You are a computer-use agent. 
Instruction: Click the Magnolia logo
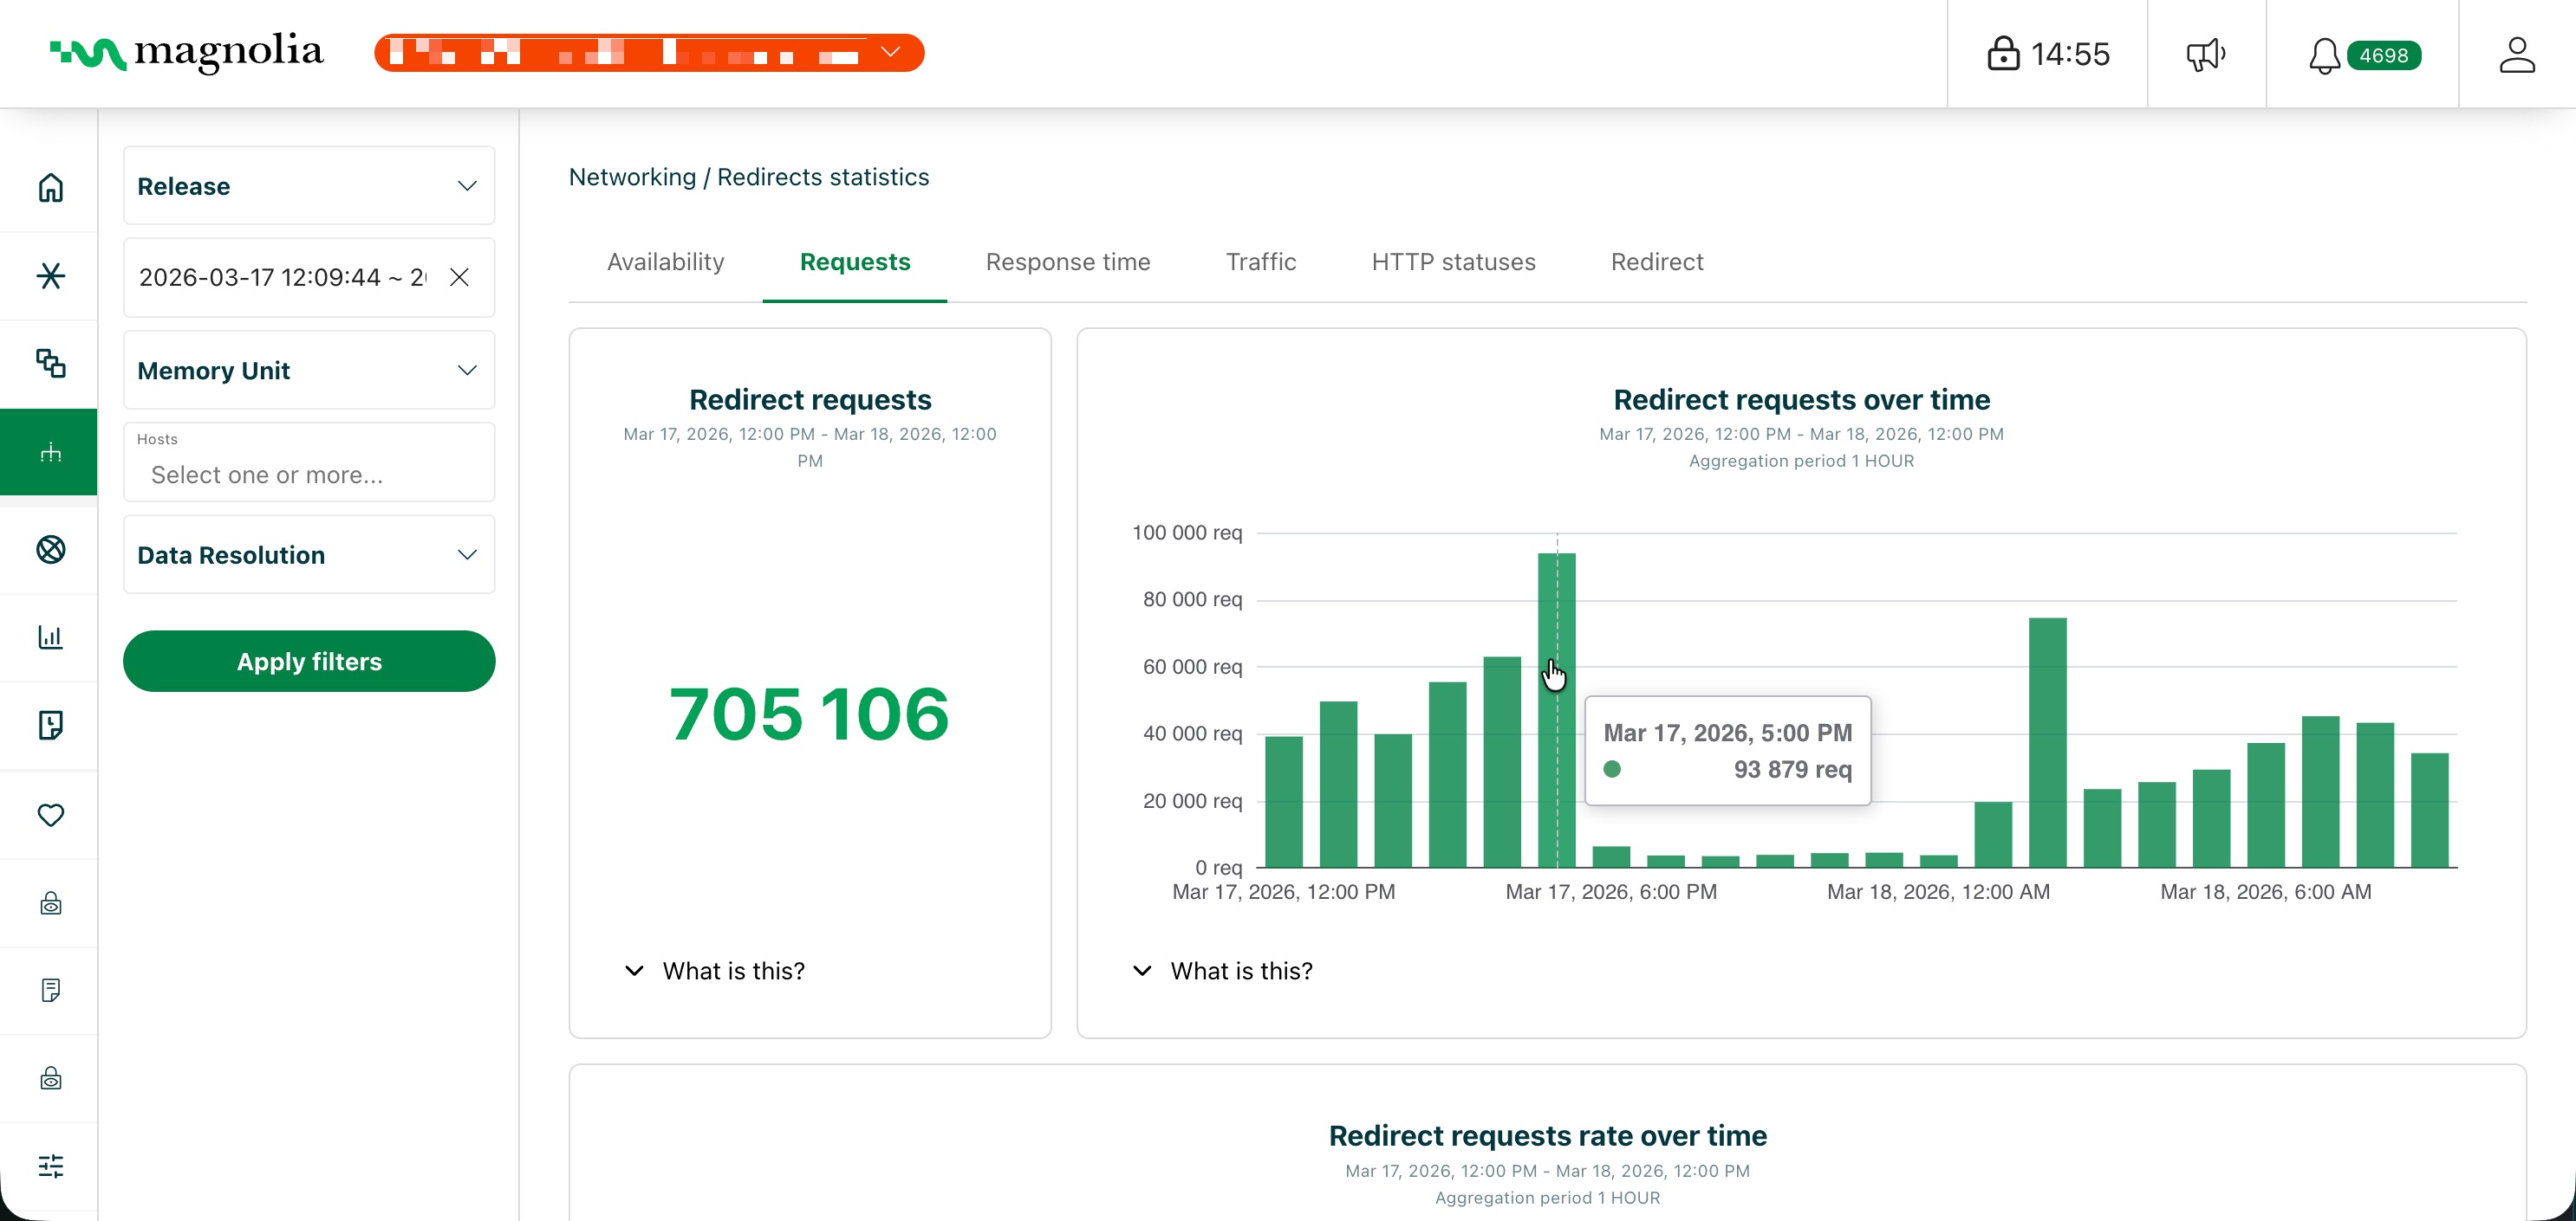click(x=187, y=52)
